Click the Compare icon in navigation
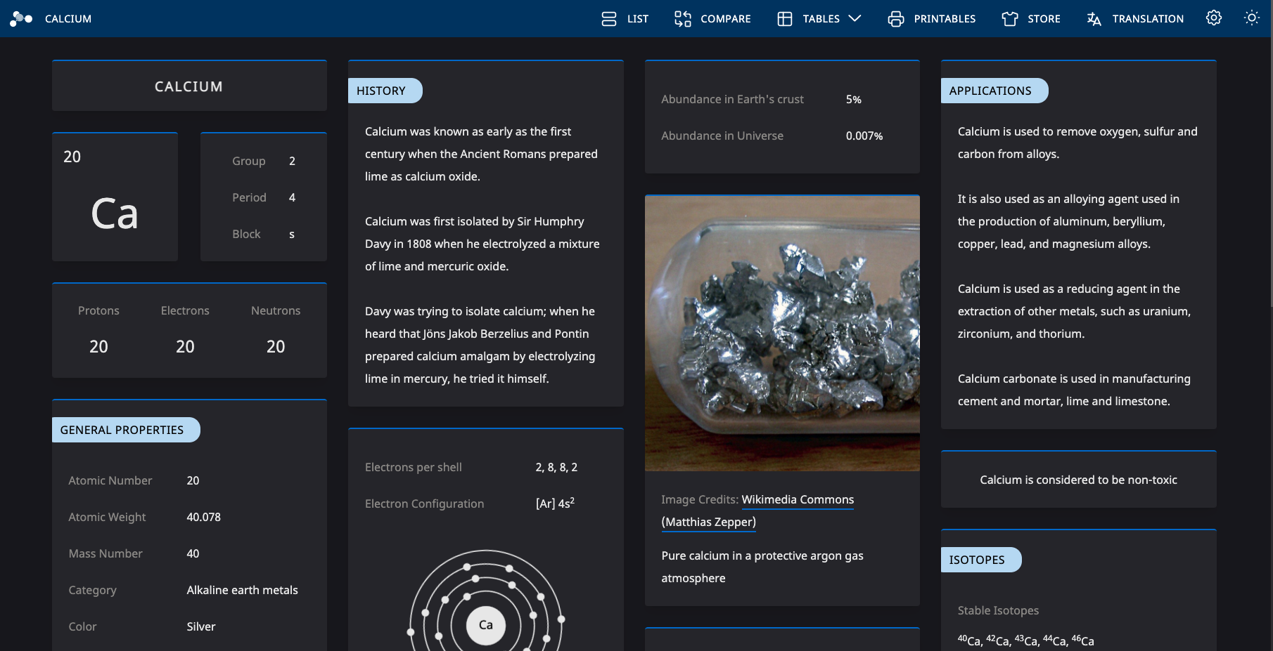1273x651 pixels. coord(683,19)
